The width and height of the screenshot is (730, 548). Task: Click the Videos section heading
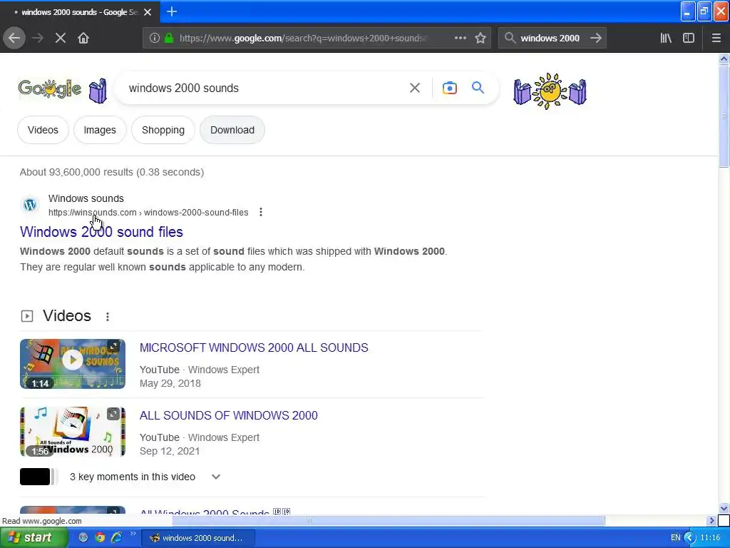pyautogui.click(x=67, y=316)
